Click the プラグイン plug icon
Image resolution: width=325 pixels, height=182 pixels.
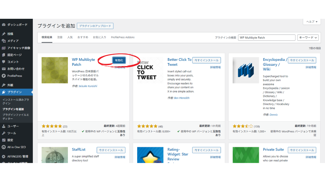[4, 92]
